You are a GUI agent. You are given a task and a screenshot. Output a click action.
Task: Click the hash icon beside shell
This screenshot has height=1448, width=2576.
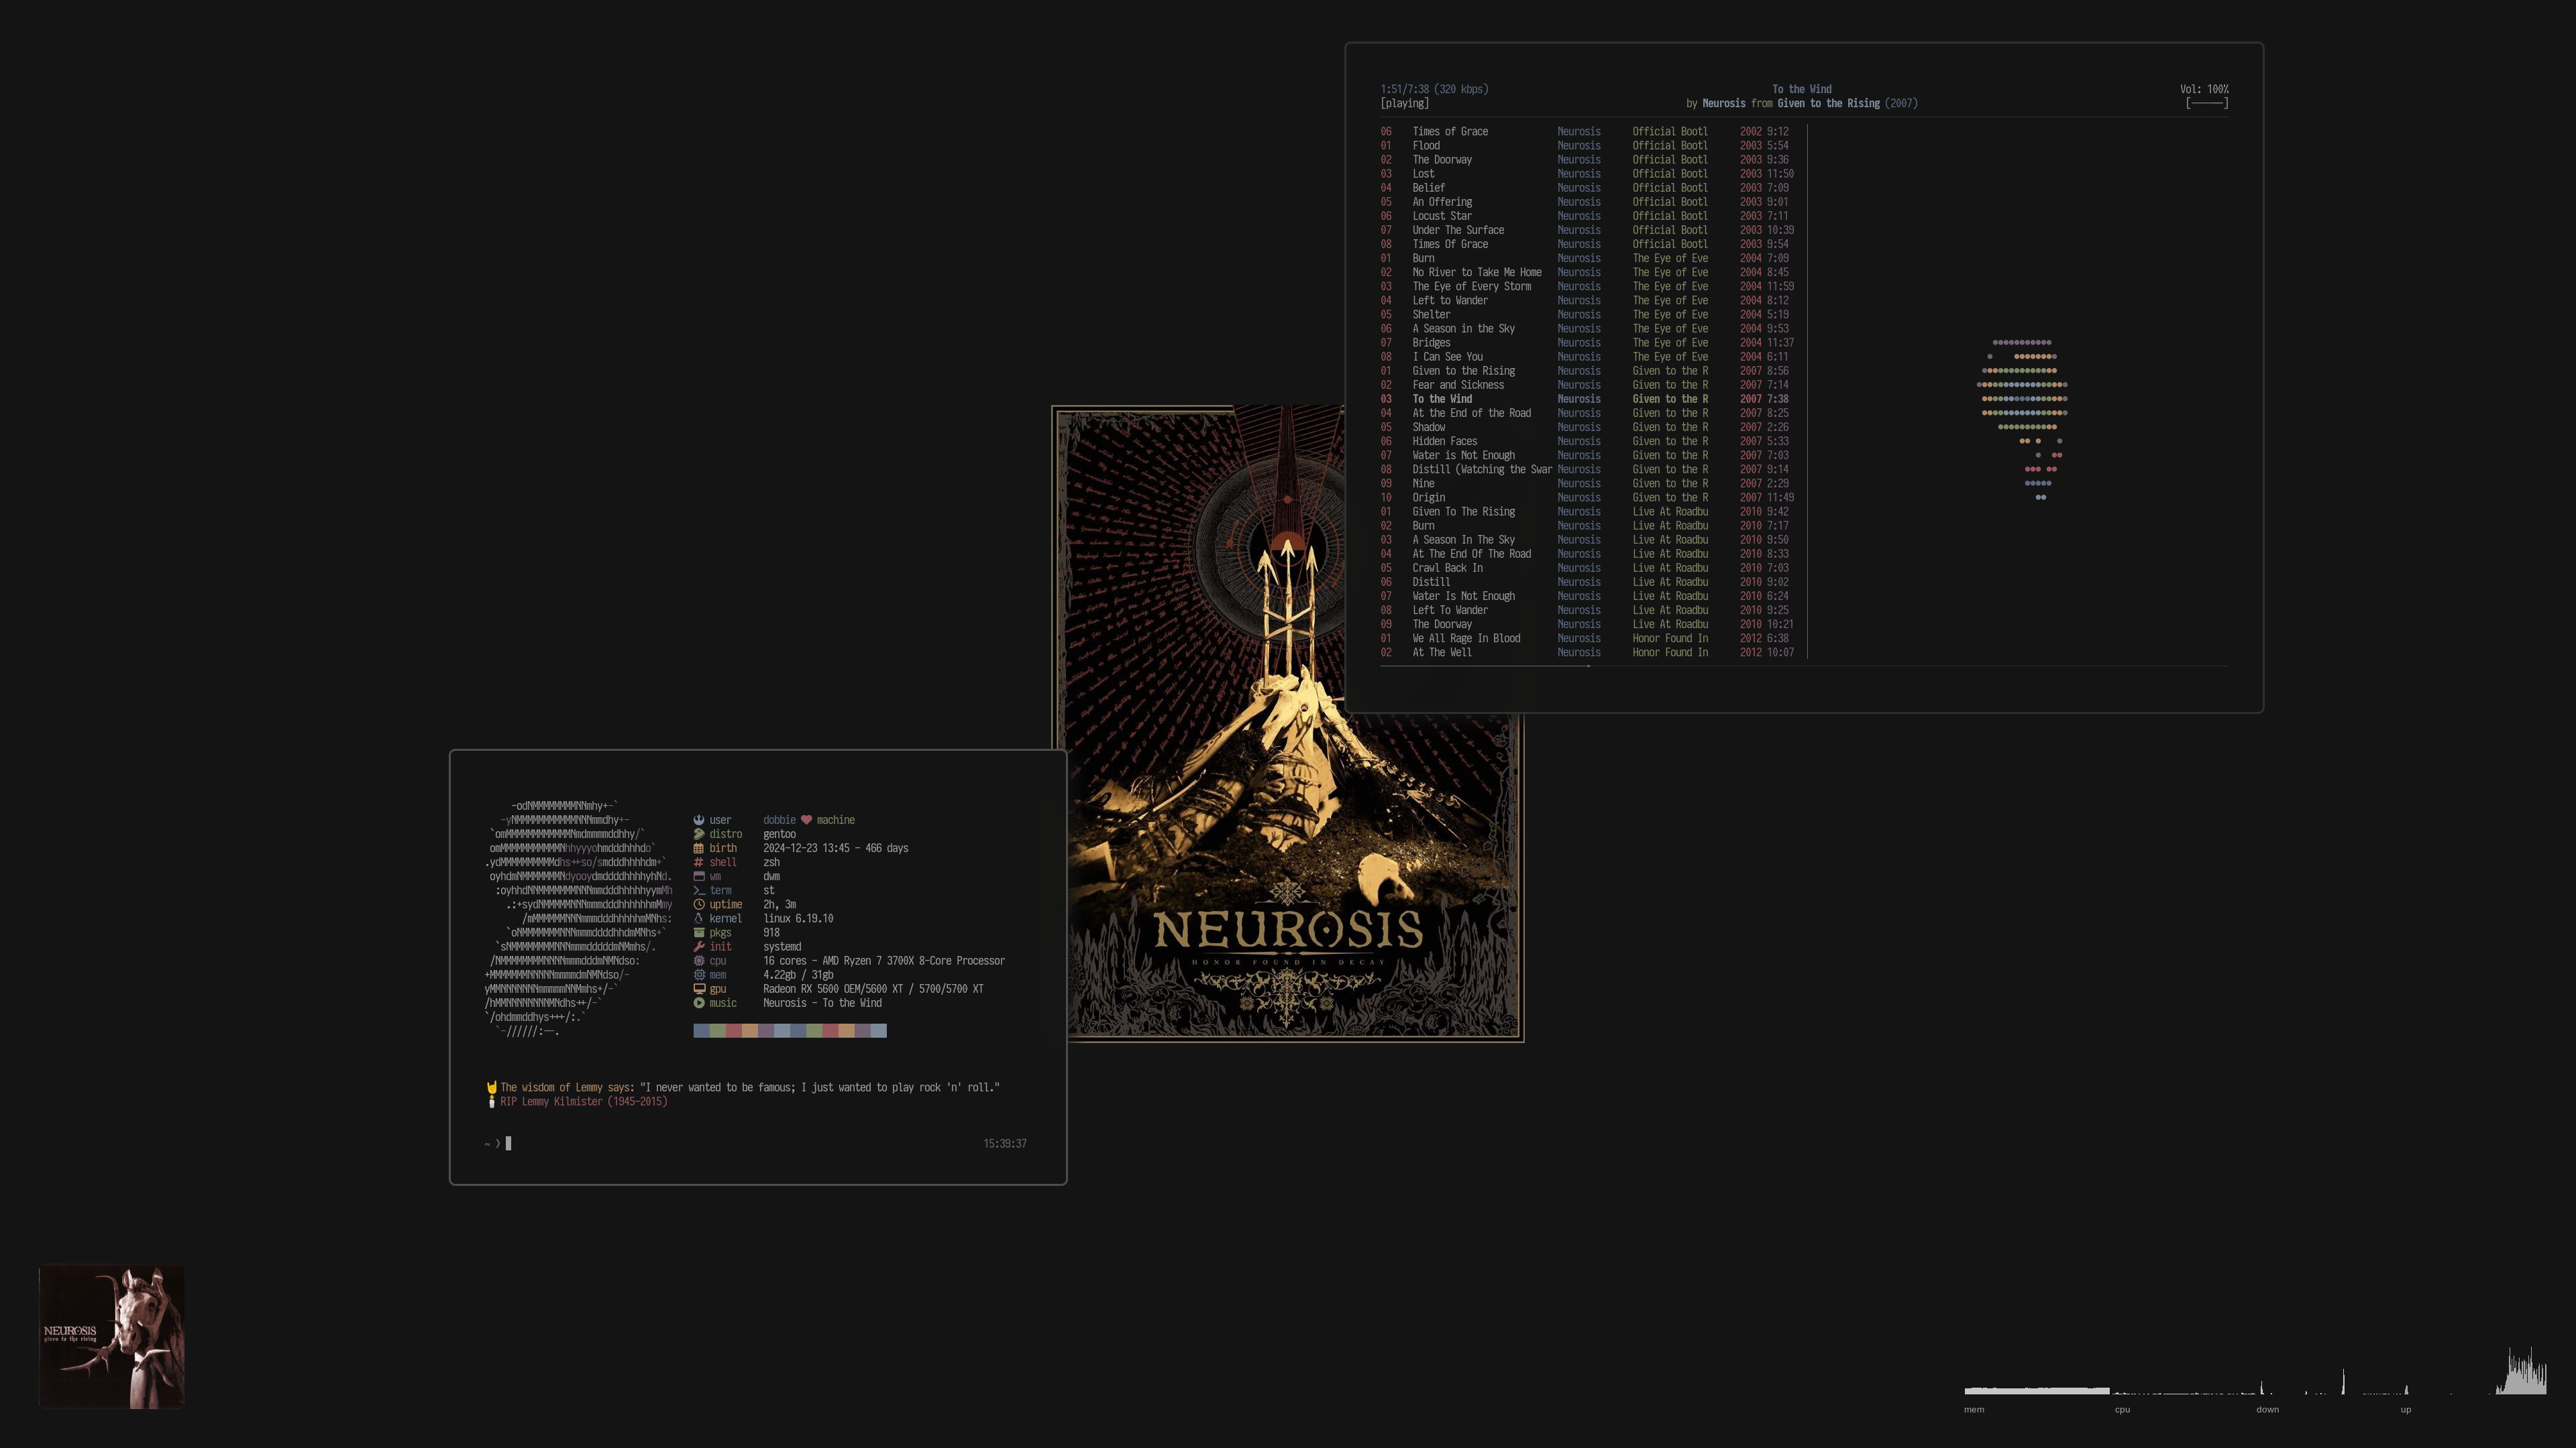tap(699, 862)
